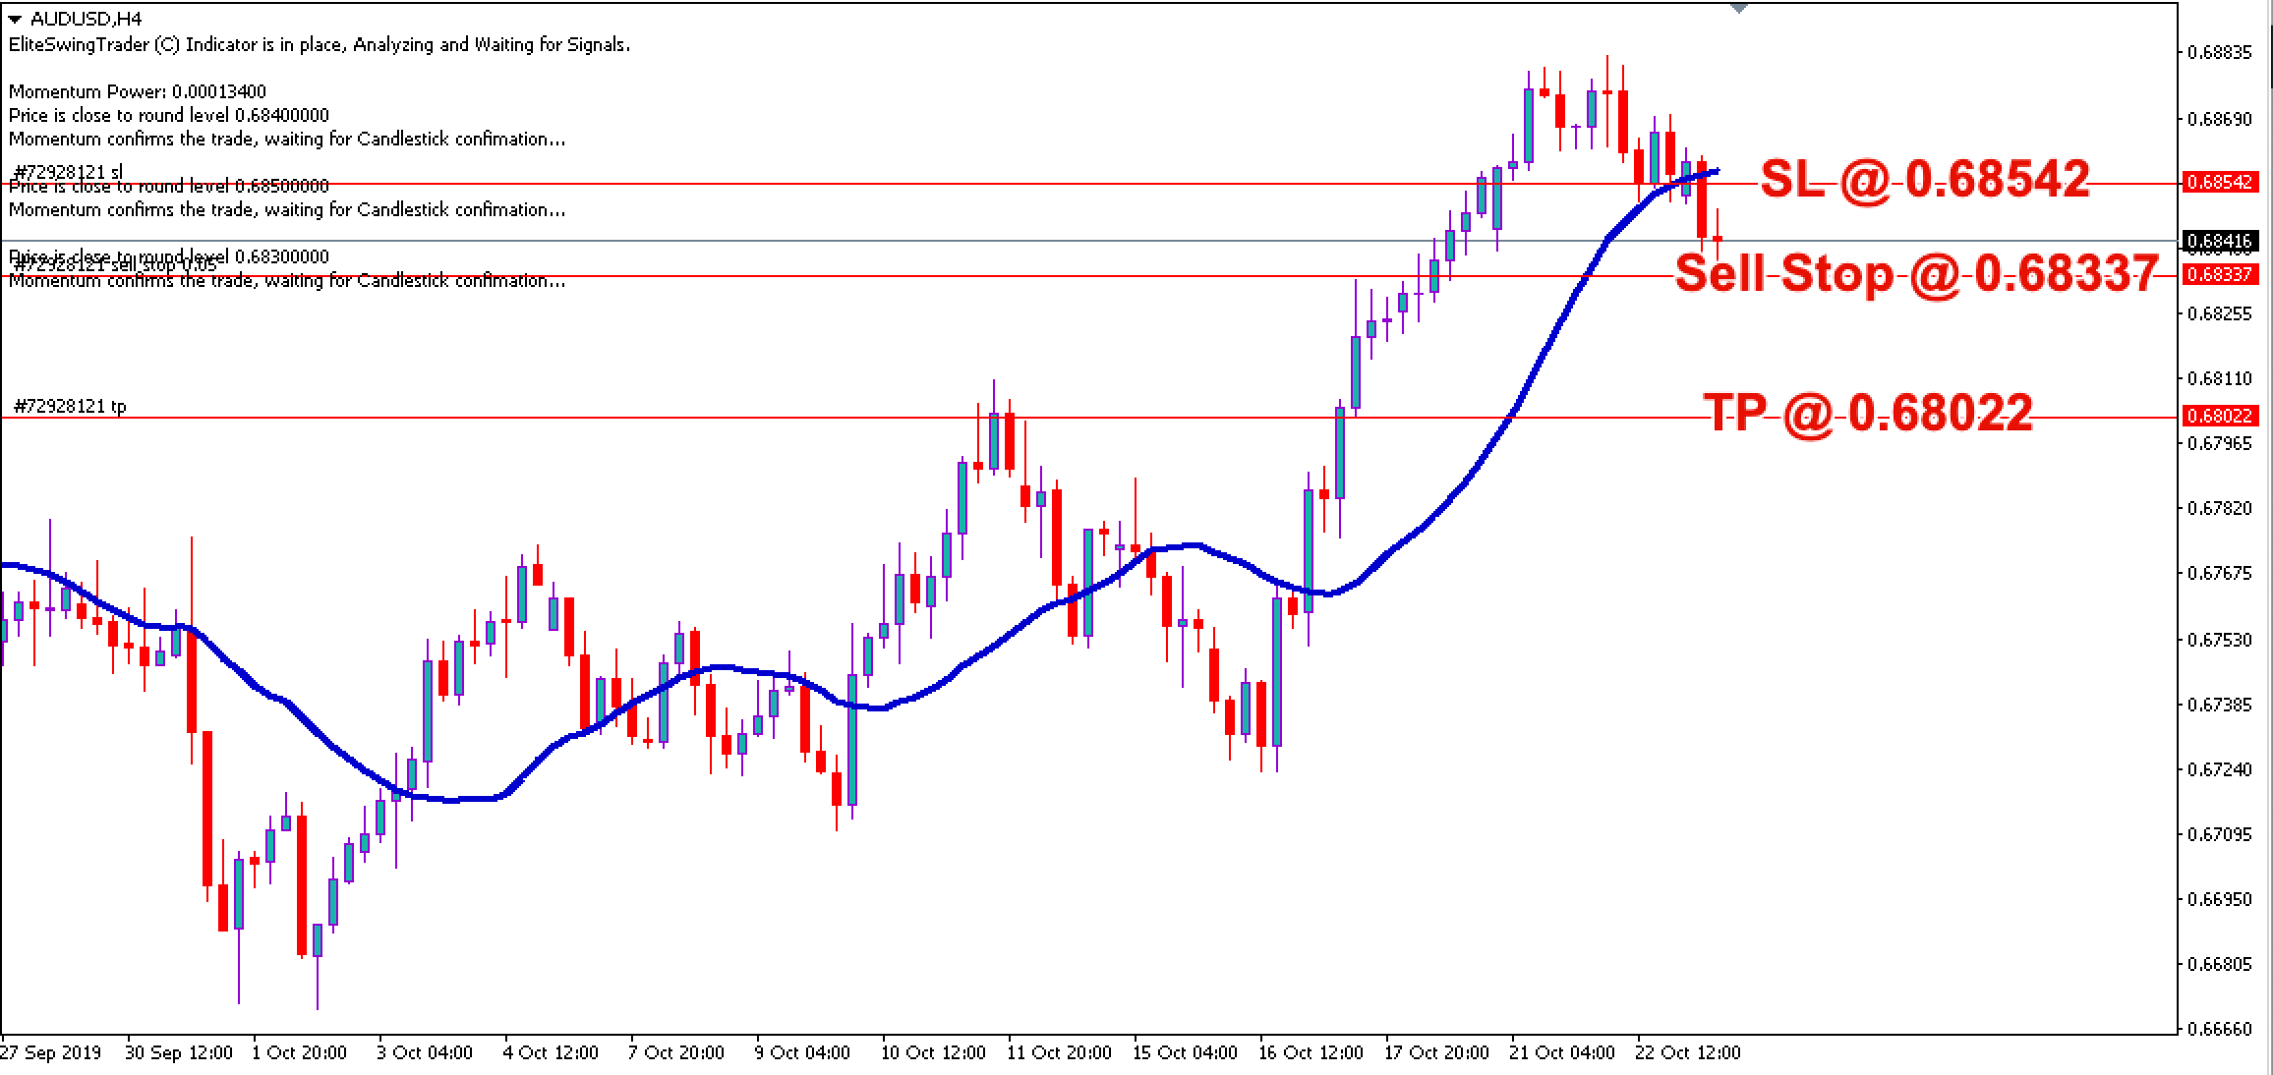The width and height of the screenshot is (2273, 1075).
Task: Click the EliteSwingTrader status message
Action: [x=315, y=44]
